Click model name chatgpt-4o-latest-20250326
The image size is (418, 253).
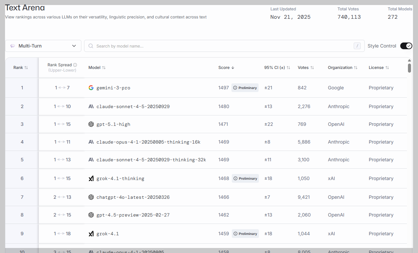click(x=133, y=197)
